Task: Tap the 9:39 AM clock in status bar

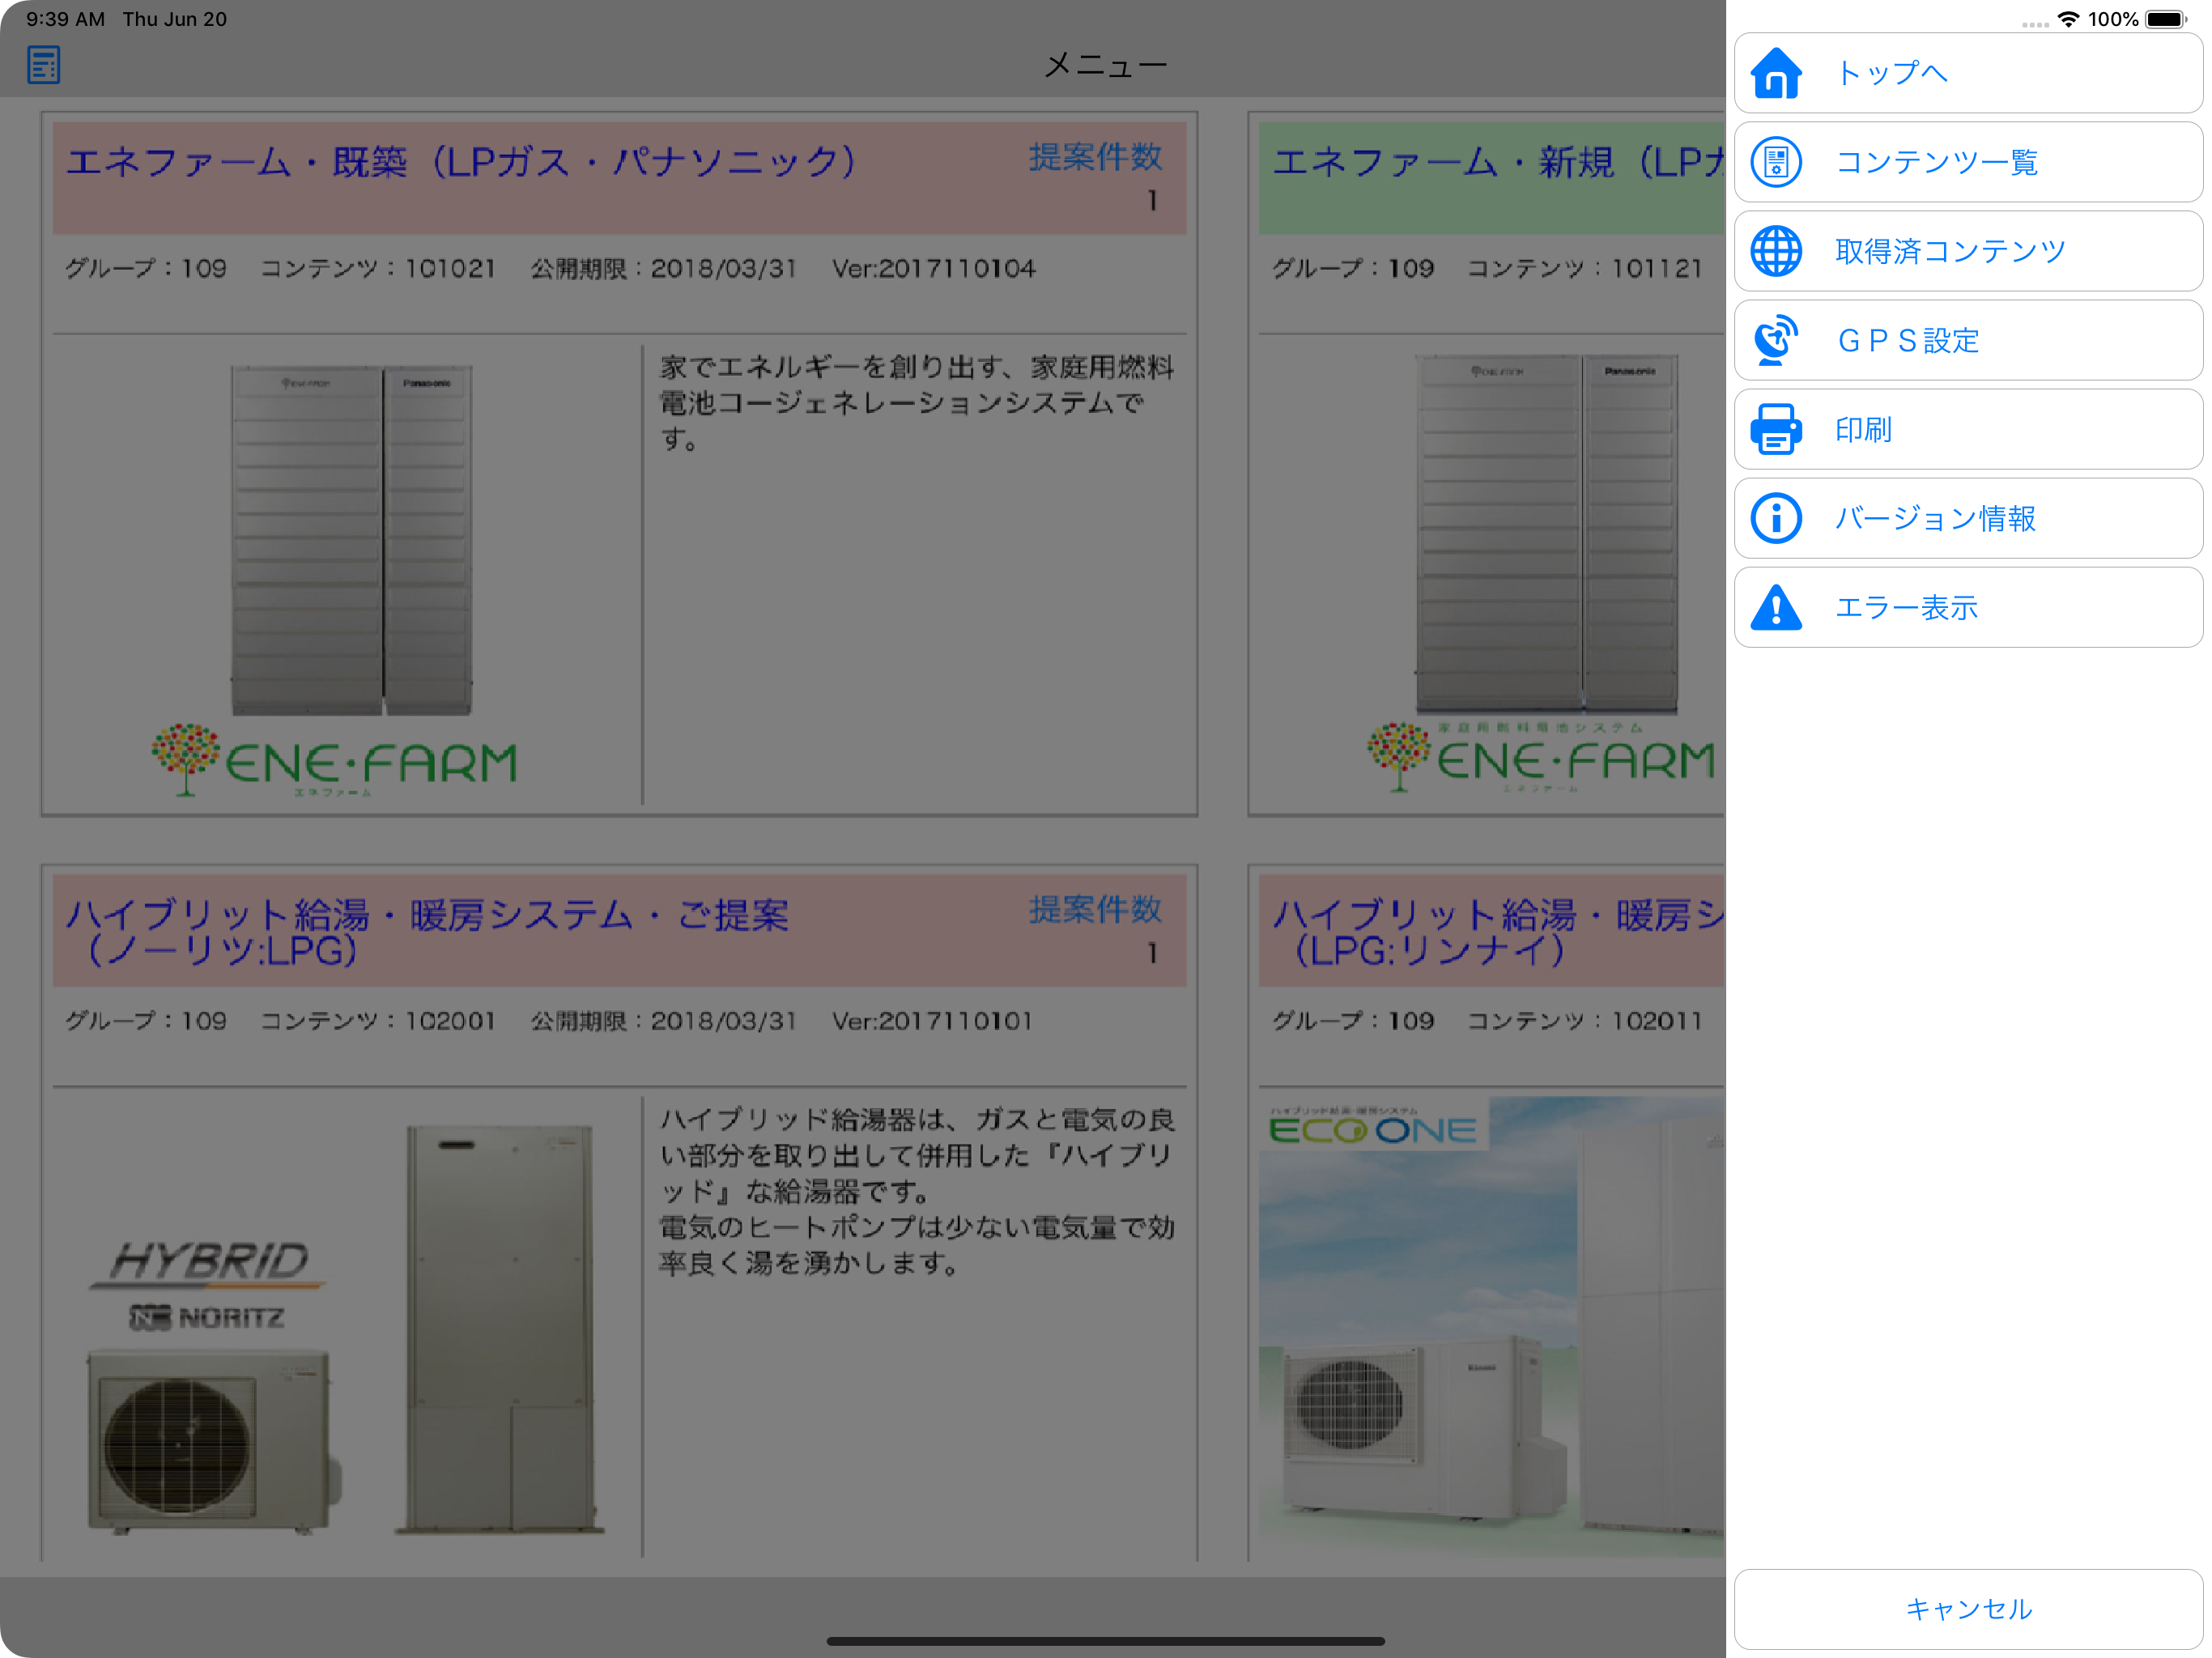Action: pyautogui.click(x=65, y=19)
